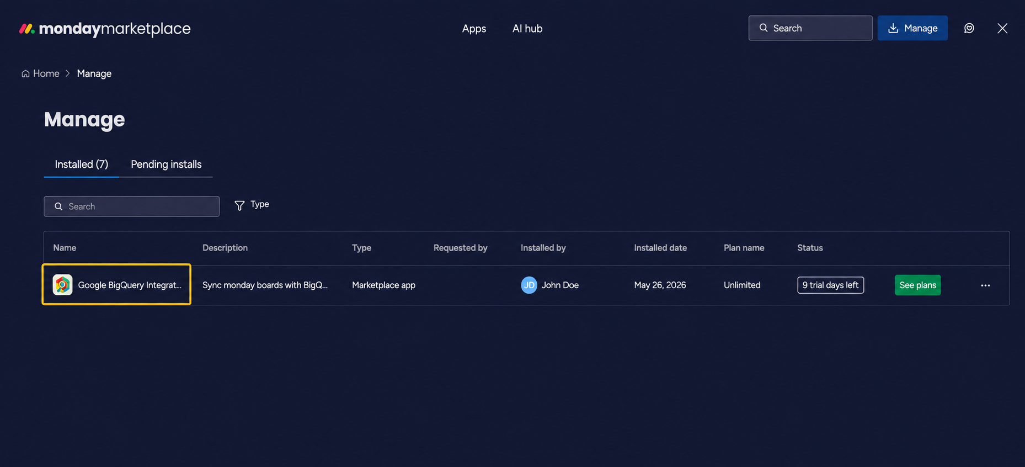Click the magnifier icon in table search
The width and height of the screenshot is (1025, 467).
58,206
